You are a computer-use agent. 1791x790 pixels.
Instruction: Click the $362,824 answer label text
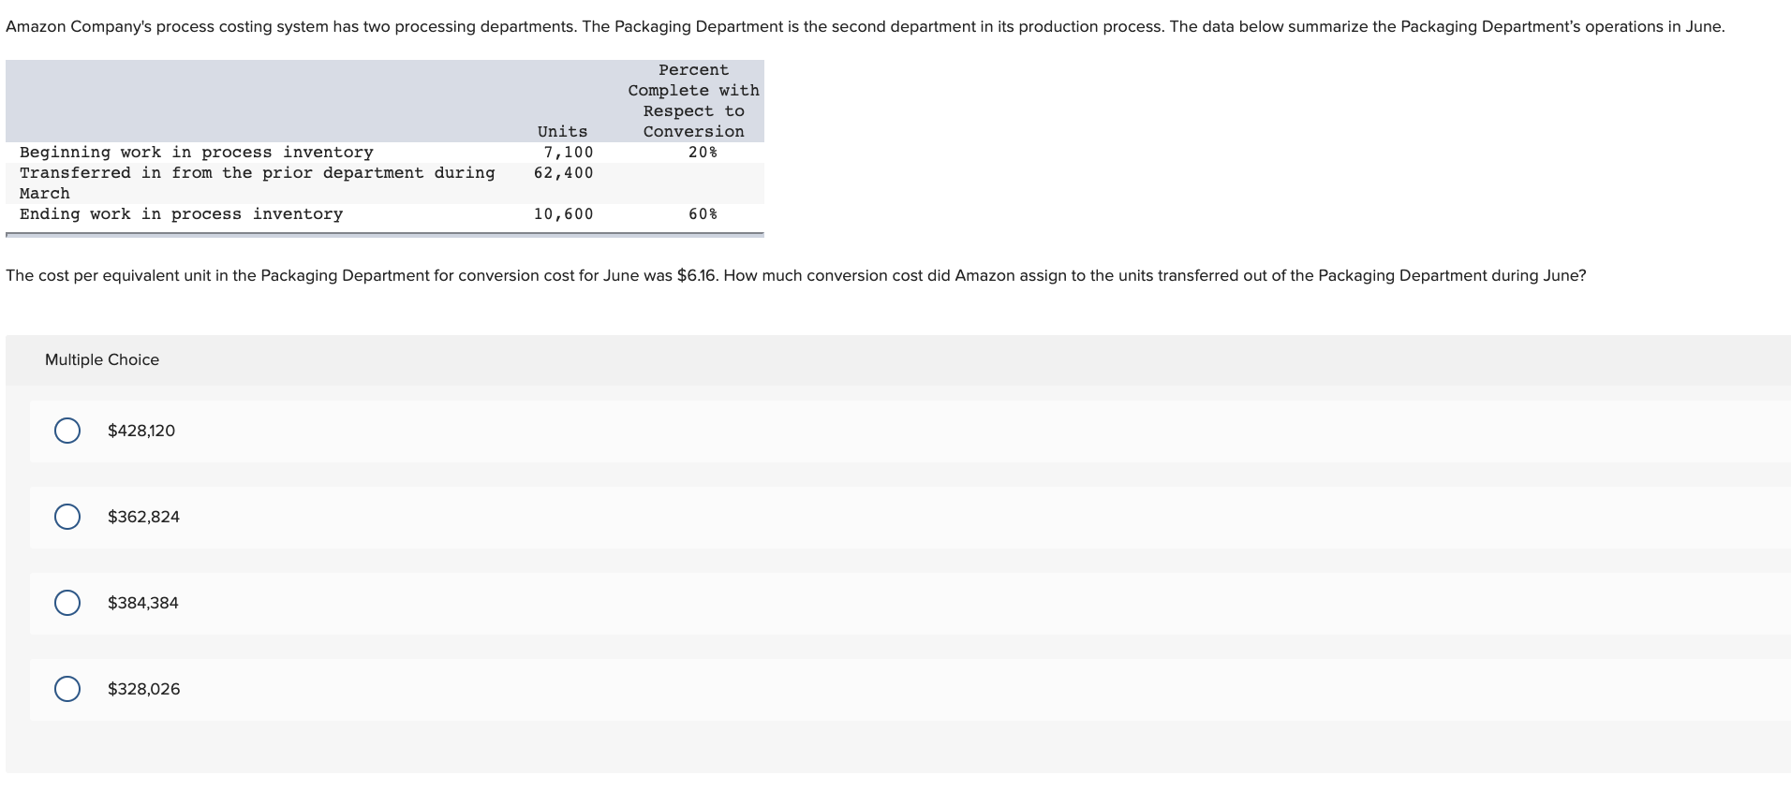(143, 517)
